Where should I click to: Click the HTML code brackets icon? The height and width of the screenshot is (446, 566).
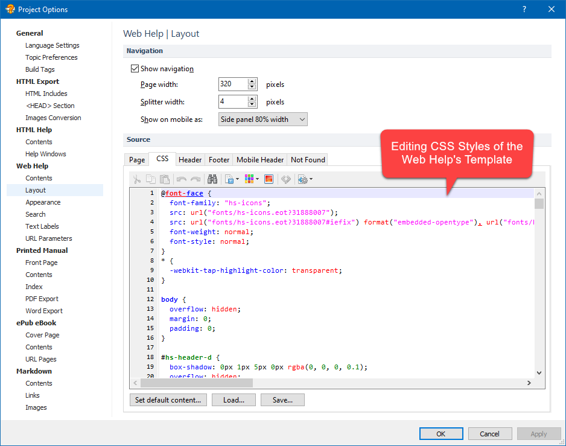(x=286, y=179)
